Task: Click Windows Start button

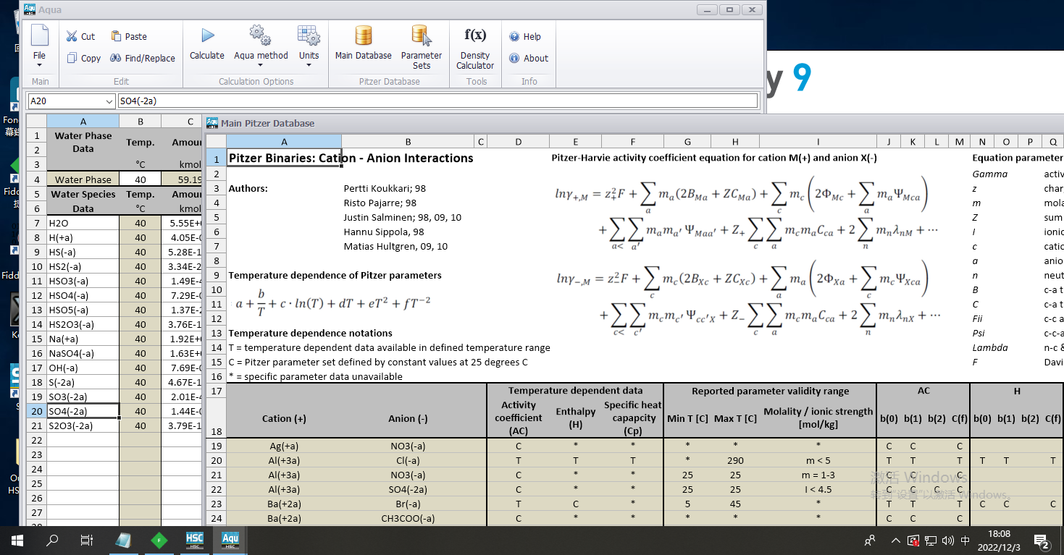Action: pos(17,541)
